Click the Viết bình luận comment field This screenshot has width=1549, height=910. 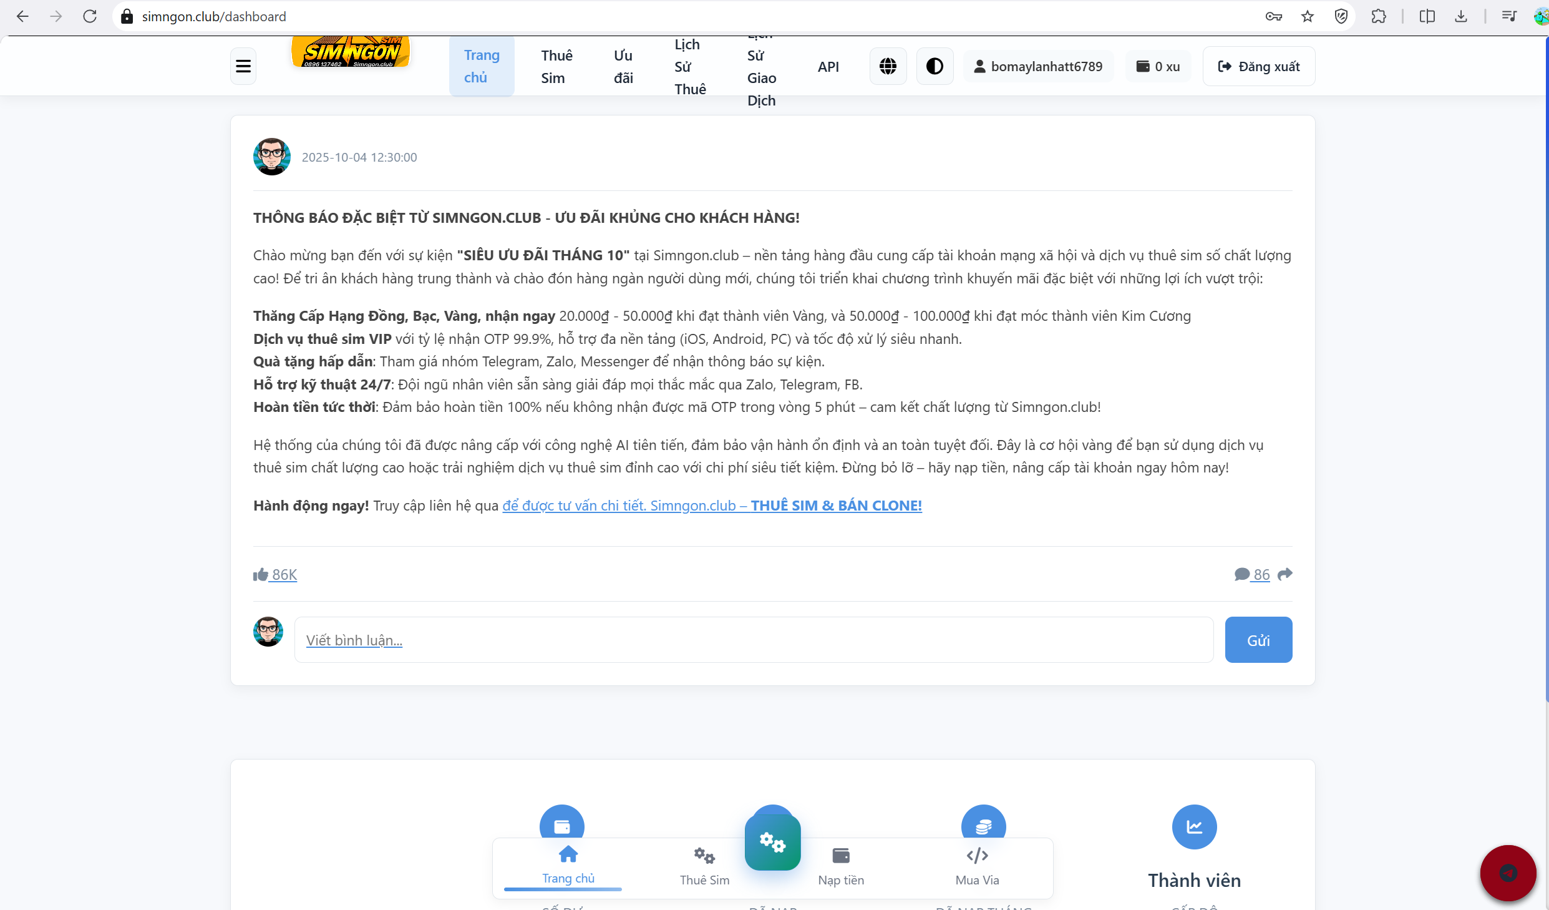(x=753, y=640)
